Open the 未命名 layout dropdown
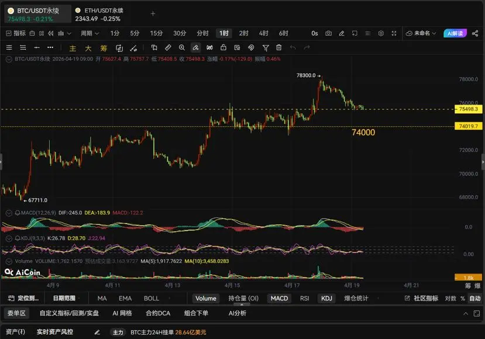The height and width of the screenshot is (339, 485). 421,33
